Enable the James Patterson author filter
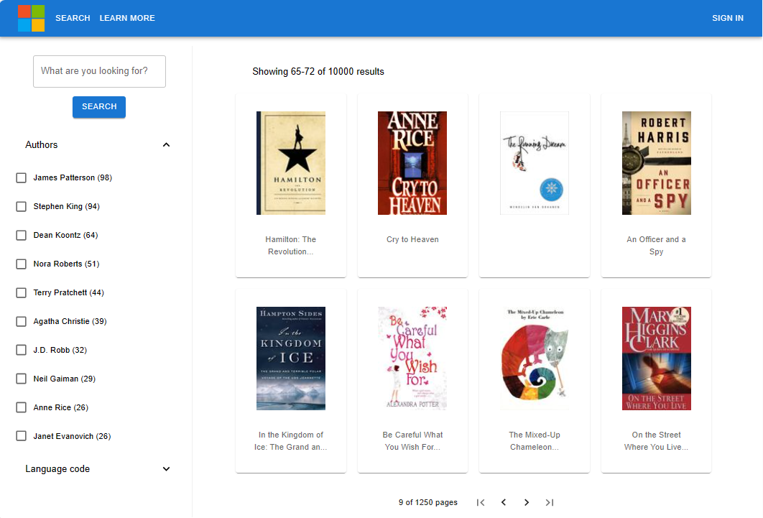The width and height of the screenshot is (763, 518). [x=21, y=177]
